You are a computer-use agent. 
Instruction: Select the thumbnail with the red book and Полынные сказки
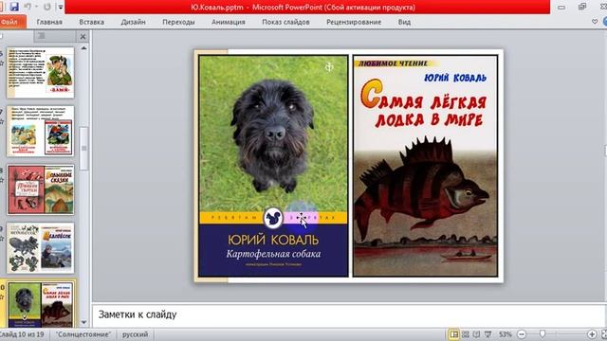pyautogui.click(x=40, y=189)
